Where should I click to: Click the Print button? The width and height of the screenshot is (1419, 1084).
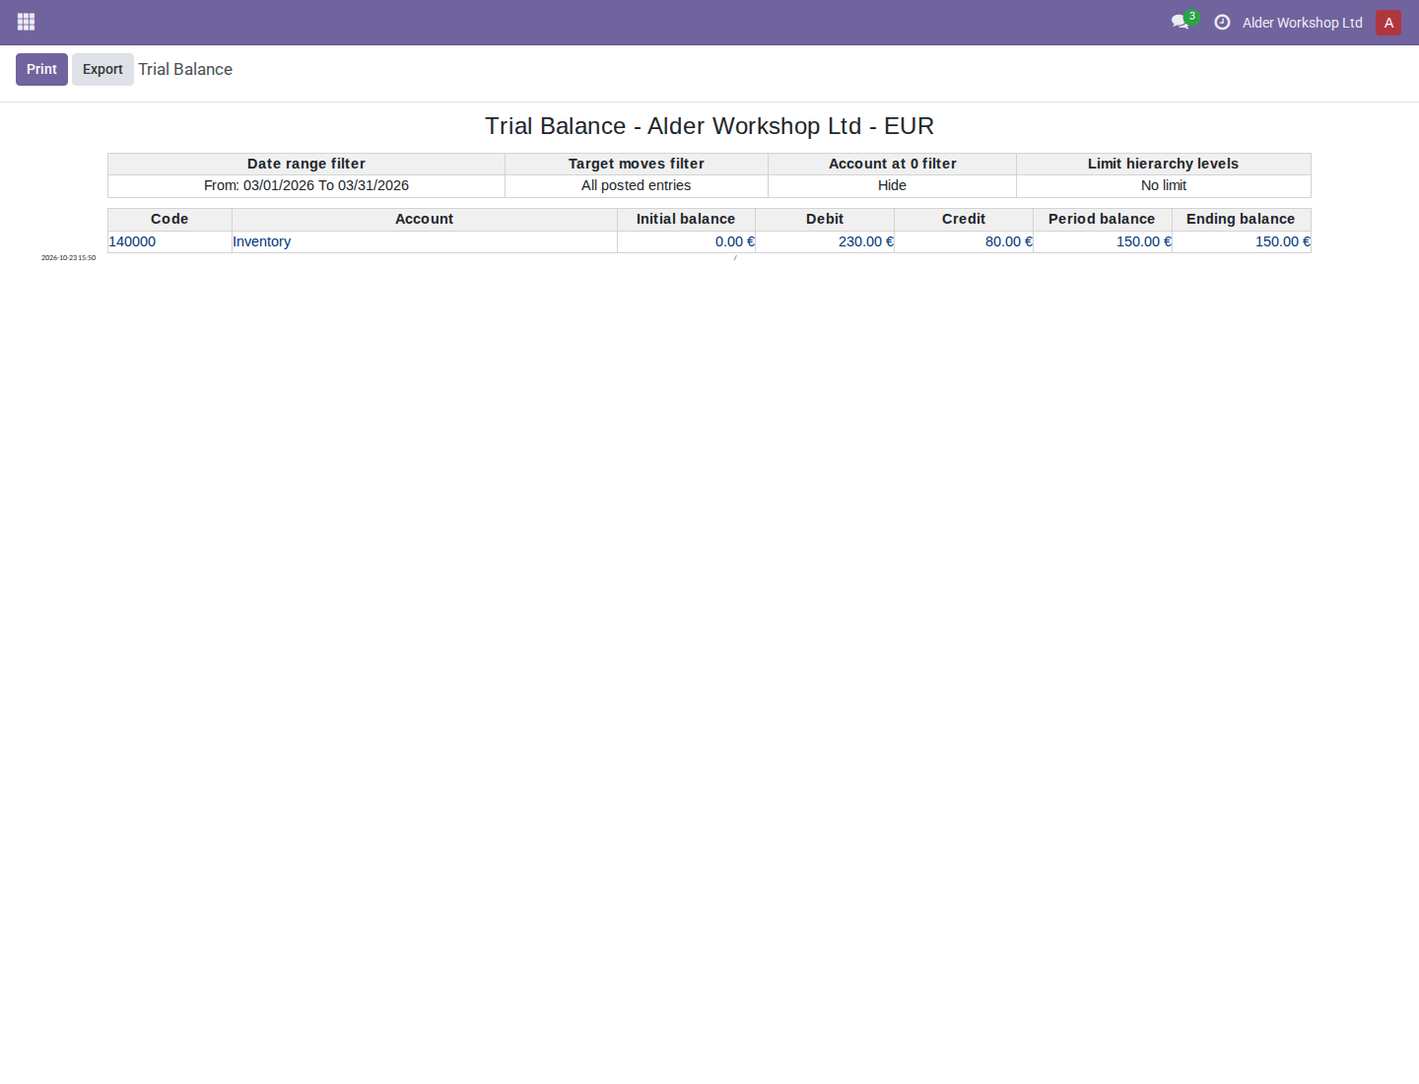coord(41,69)
